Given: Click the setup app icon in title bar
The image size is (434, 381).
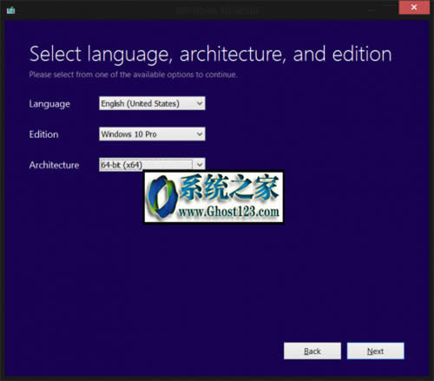Looking at the screenshot, I should coord(11,10).
